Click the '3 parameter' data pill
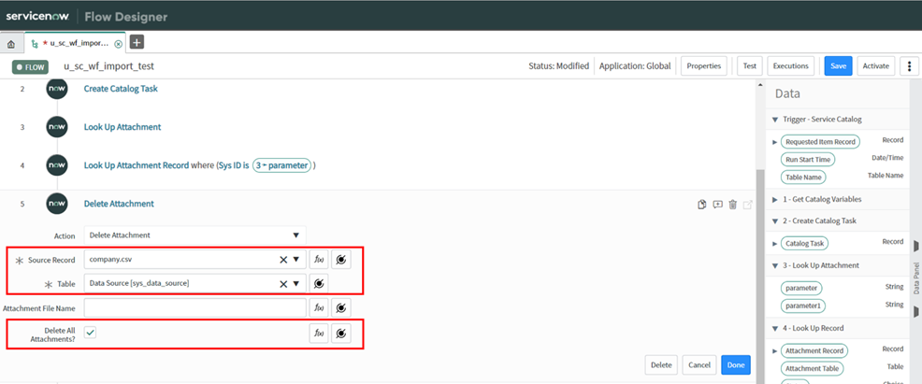Image resolution: width=922 pixels, height=384 pixels. (x=281, y=165)
